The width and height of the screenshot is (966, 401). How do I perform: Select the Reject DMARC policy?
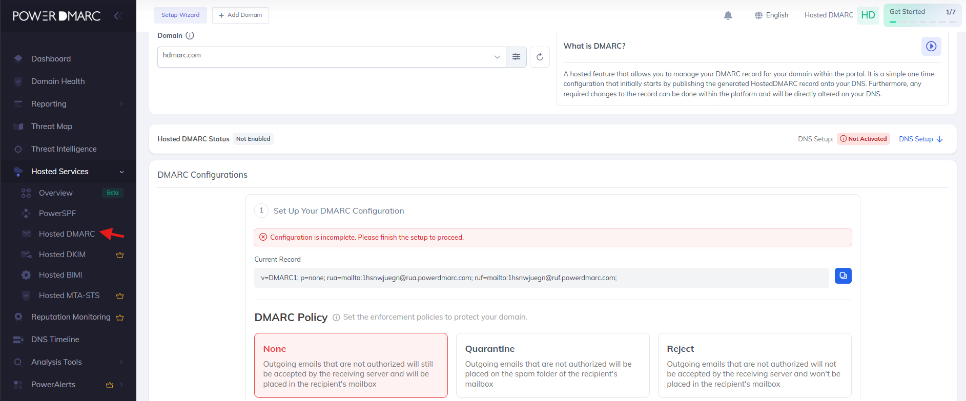[755, 366]
